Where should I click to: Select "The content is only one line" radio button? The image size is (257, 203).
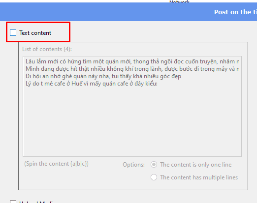(x=154, y=165)
